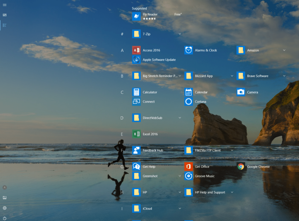This screenshot has height=221, width=299.
Task: Open the Get Help icon
Action: pos(136,166)
